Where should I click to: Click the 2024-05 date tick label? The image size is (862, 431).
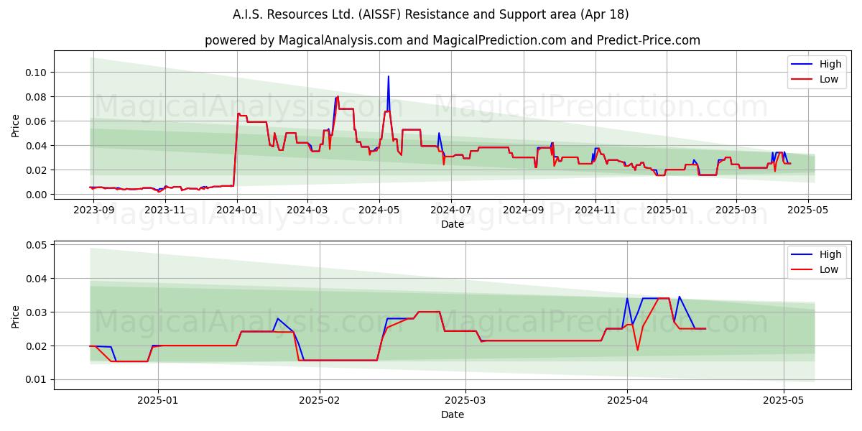pos(379,210)
